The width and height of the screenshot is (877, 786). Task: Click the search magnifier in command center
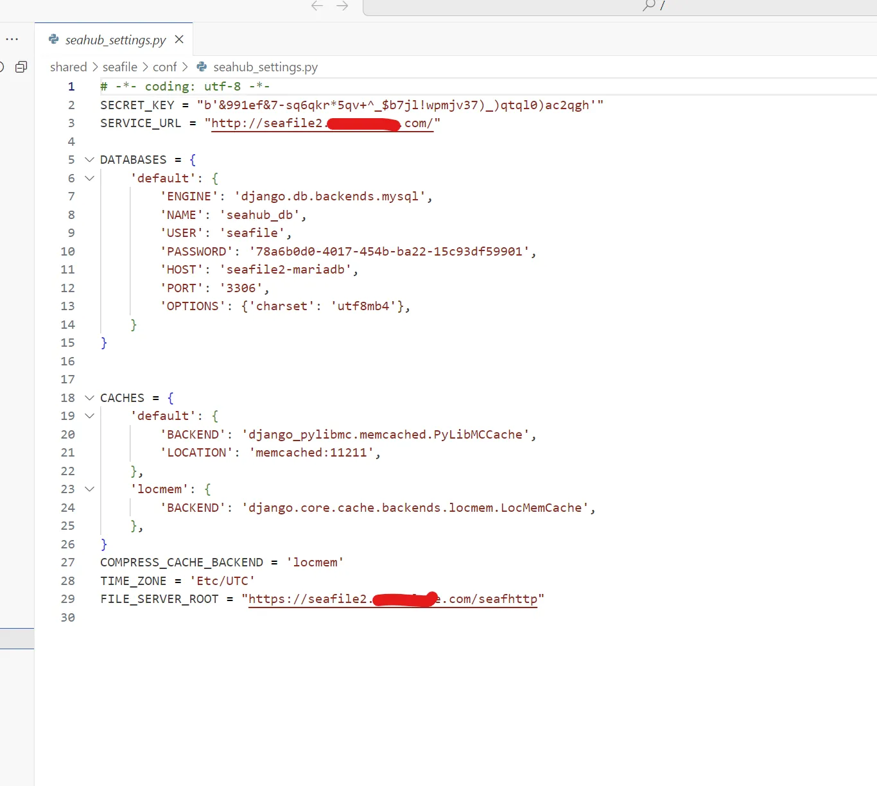tap(648, 6)
